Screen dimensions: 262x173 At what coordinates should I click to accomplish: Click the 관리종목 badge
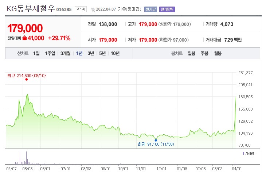167,9
